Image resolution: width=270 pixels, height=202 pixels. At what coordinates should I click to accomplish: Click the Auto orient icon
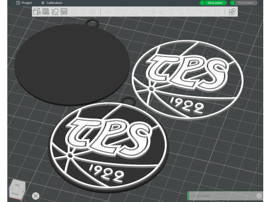click(55, 12)
